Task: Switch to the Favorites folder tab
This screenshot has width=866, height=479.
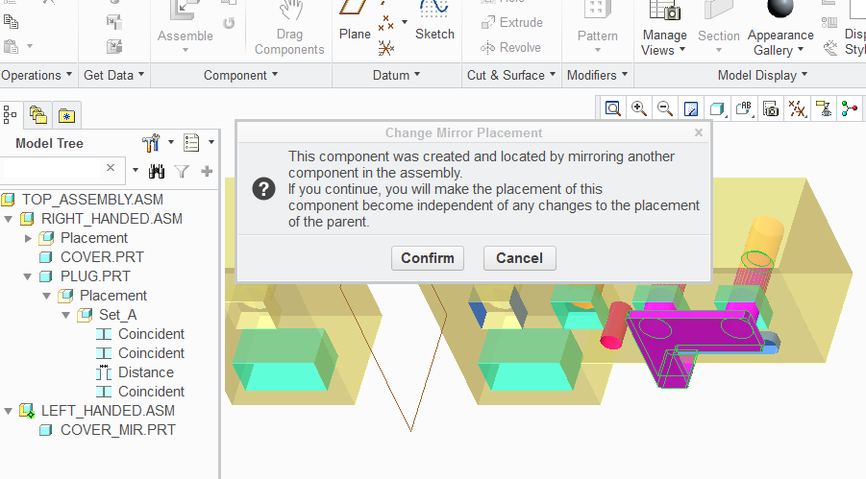Action: 67,115
